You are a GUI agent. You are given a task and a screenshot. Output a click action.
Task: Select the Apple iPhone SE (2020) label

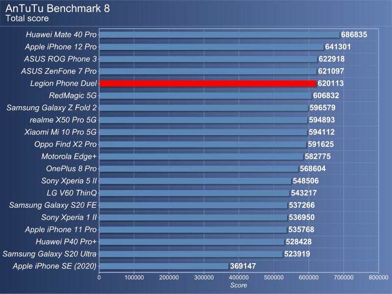coord(55,266)
